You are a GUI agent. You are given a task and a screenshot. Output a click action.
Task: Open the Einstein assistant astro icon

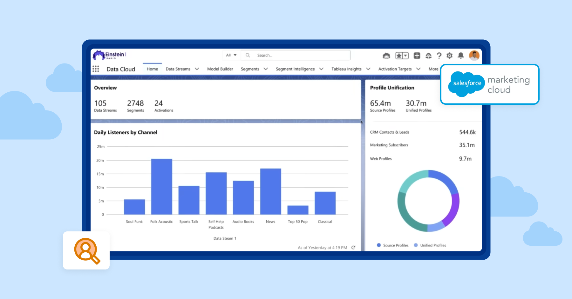tap(386, 56)
